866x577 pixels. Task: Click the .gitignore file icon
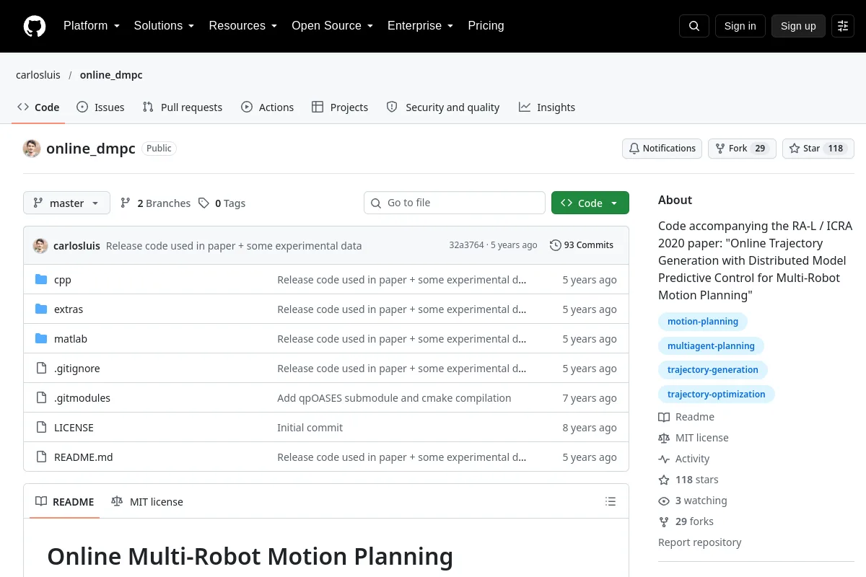pyautogui.click(x=41, y=369)
